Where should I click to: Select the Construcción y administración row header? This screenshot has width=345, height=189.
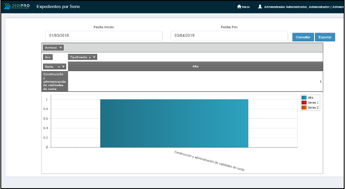54,81
